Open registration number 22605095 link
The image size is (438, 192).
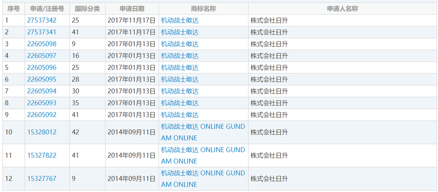[x=42, y=79]
